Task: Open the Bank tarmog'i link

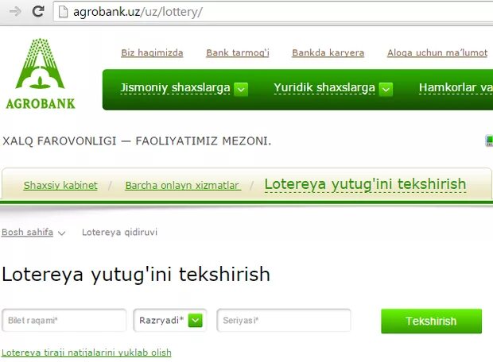Action: 238,52
